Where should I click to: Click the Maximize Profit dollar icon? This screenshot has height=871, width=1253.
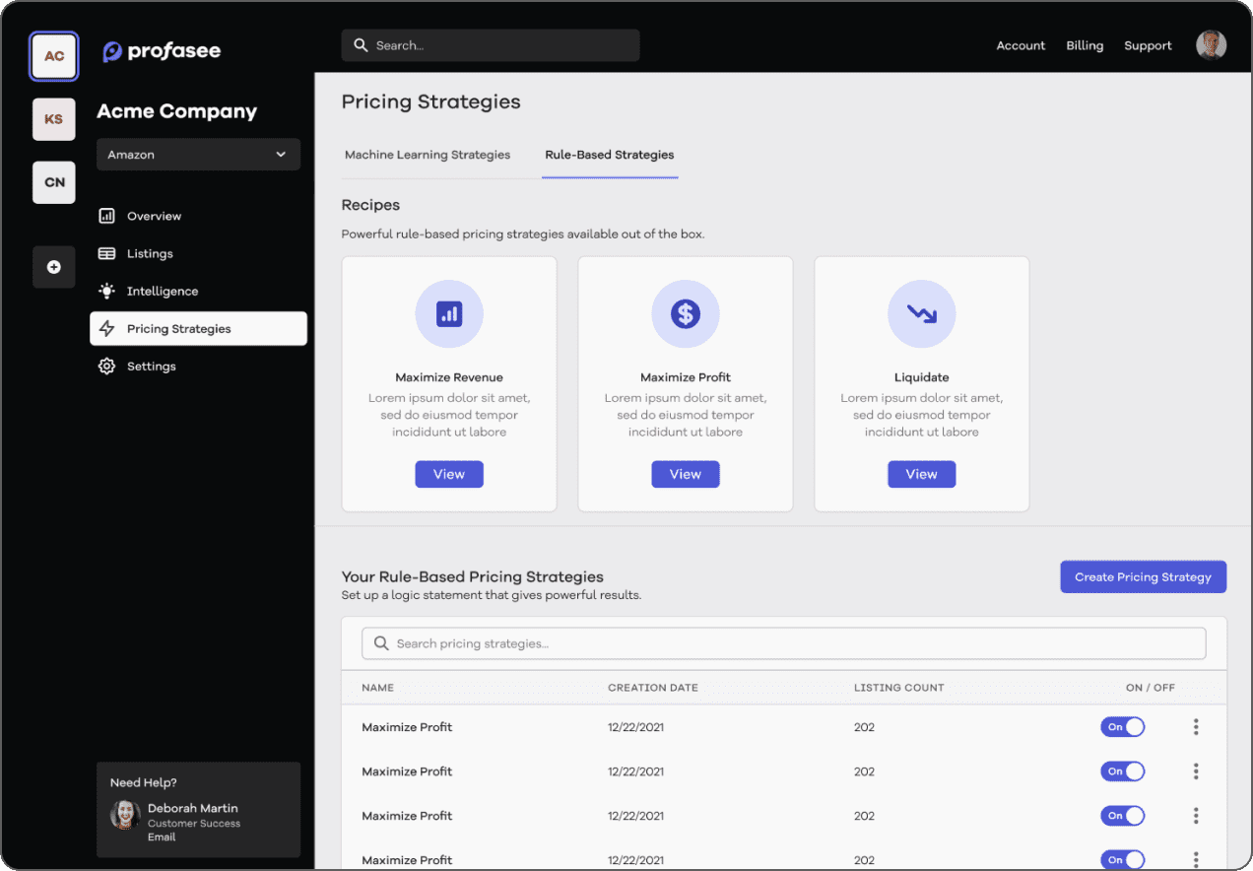(686, 314)
